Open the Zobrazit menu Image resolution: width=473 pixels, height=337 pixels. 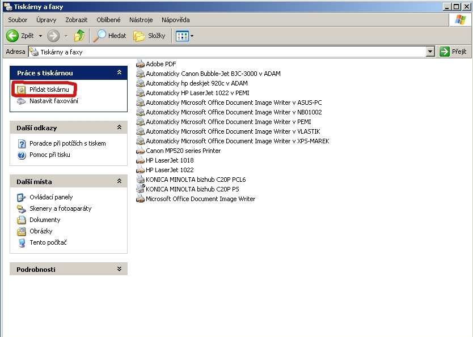[x=77, y=20]
